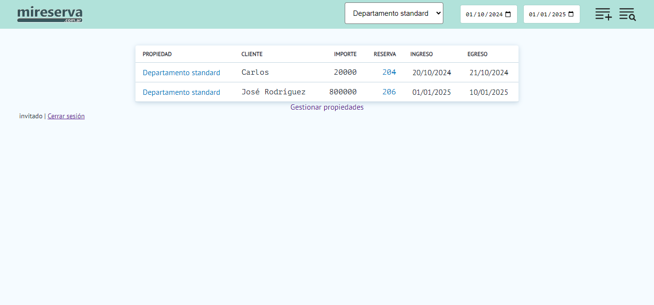Open Departamento standard link in Carlos's row
The image size is (654, 305).
181,73
